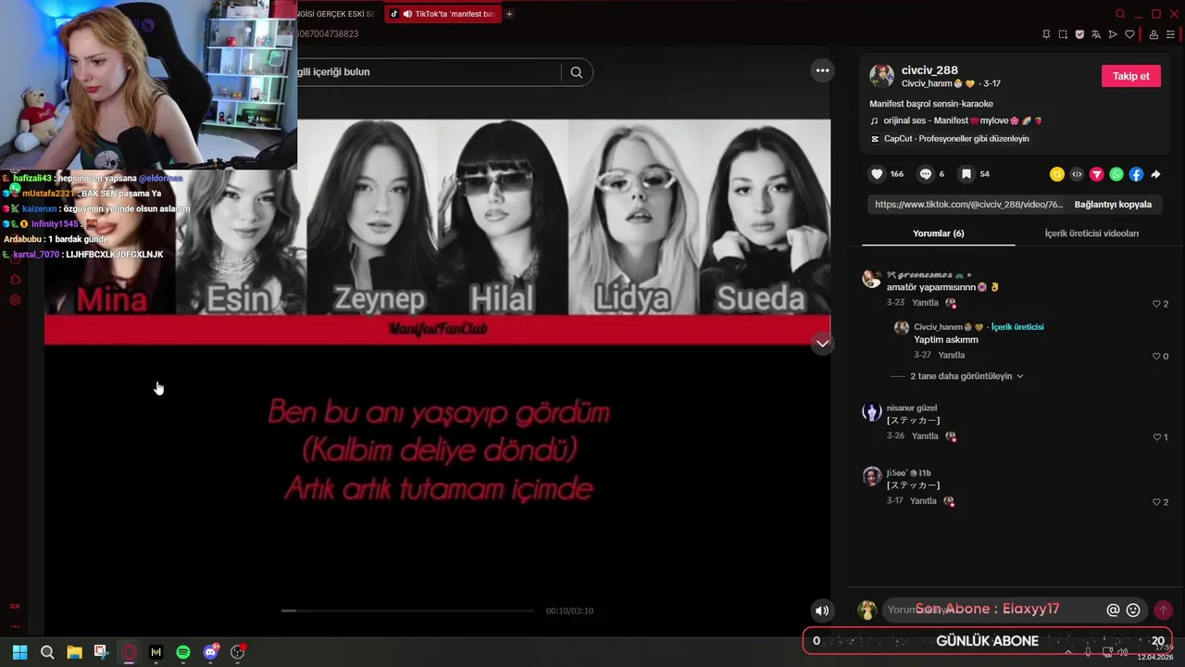Open Windows taskbar search
The width and height of the screenshot is (1185, 667).
[47, 652]
